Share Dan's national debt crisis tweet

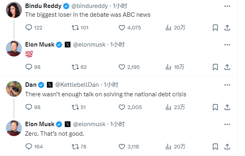point(227,107)
